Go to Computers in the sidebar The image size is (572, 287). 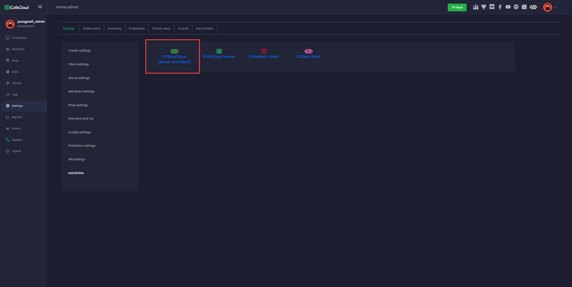pyautogui.click(x=19, y=38)
